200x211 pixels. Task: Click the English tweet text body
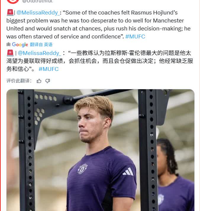99,25
